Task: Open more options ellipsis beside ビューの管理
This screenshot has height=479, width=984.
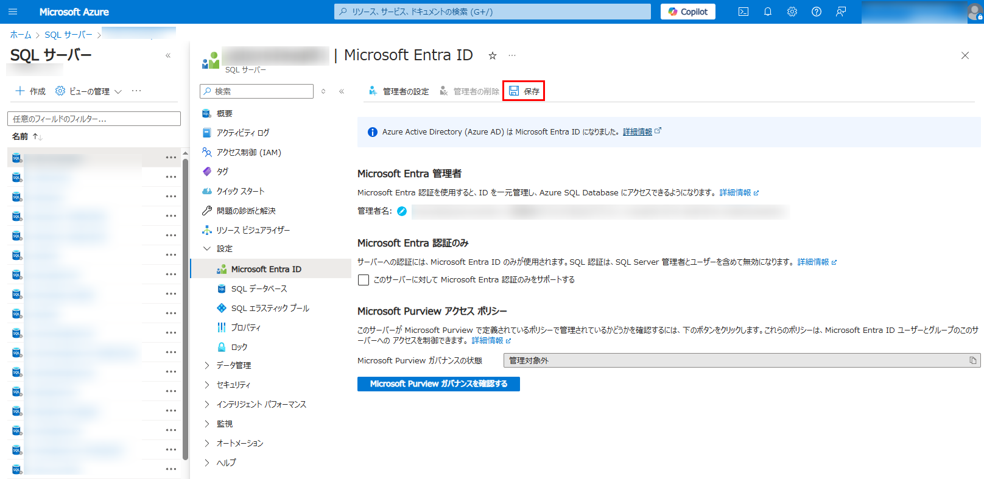Action: click(x=136, y=91)
